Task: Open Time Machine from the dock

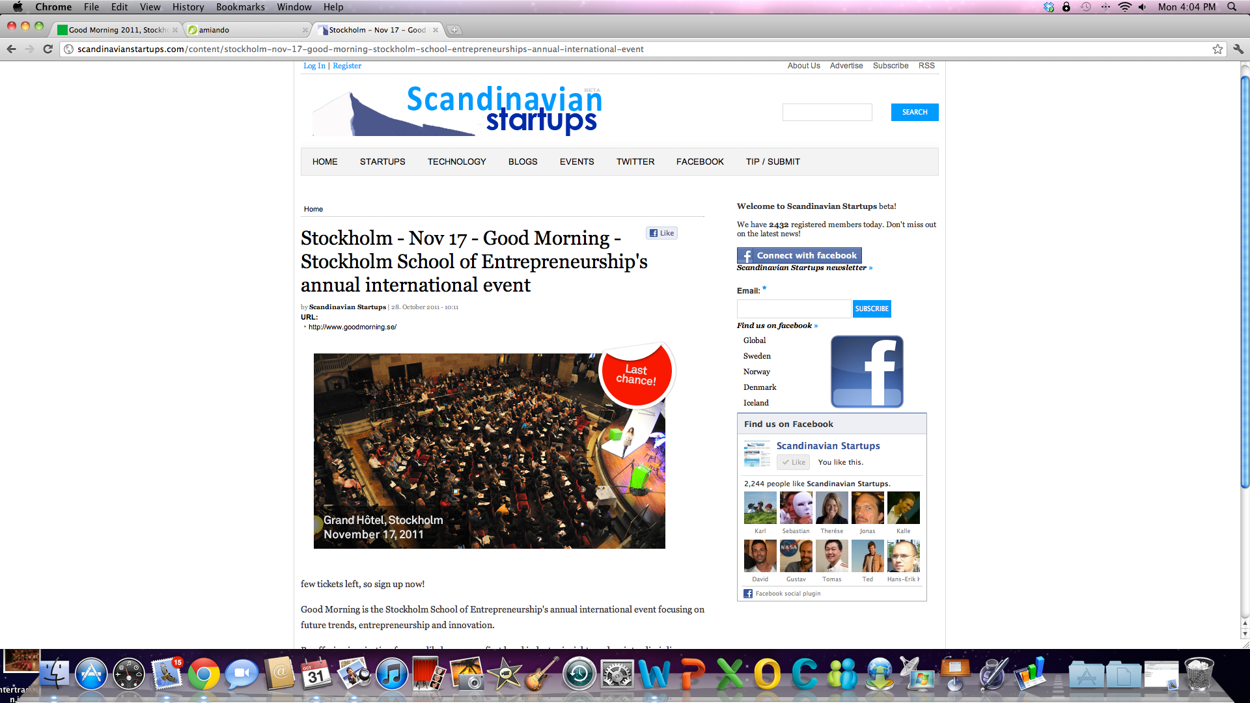Action: [579, 674]
